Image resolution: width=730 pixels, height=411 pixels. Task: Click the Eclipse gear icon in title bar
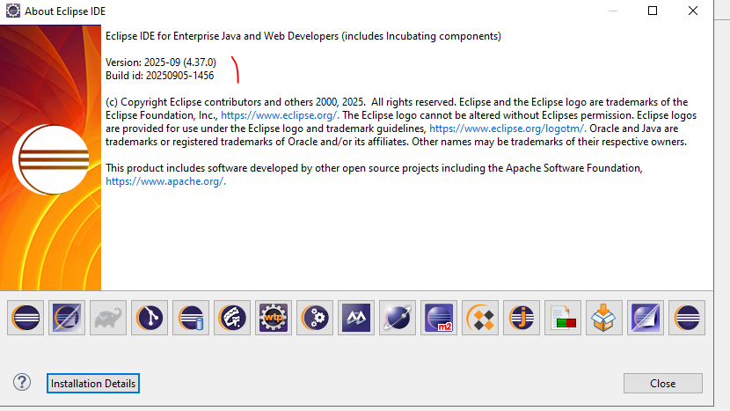tap(13, 11)
